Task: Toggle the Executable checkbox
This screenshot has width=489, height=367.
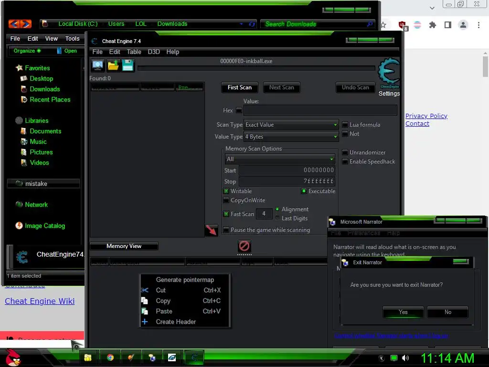Action: 304,191
